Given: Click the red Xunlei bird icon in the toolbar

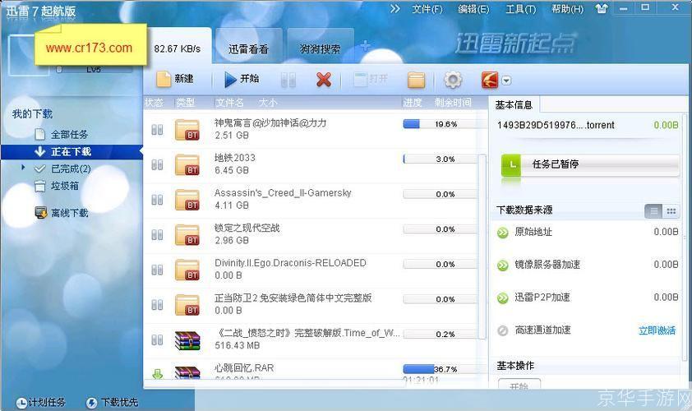Looking at the screenshot, I should point(490,80).
